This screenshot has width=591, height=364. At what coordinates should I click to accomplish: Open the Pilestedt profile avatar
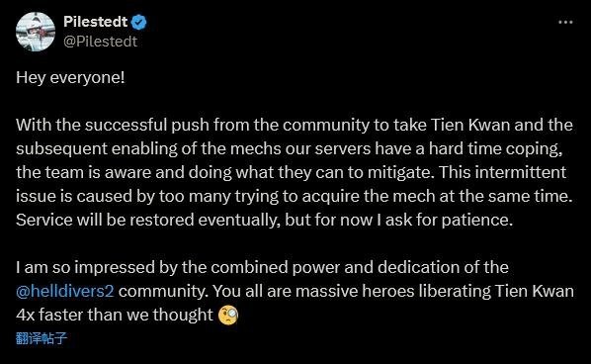click(x=36, y=32)
